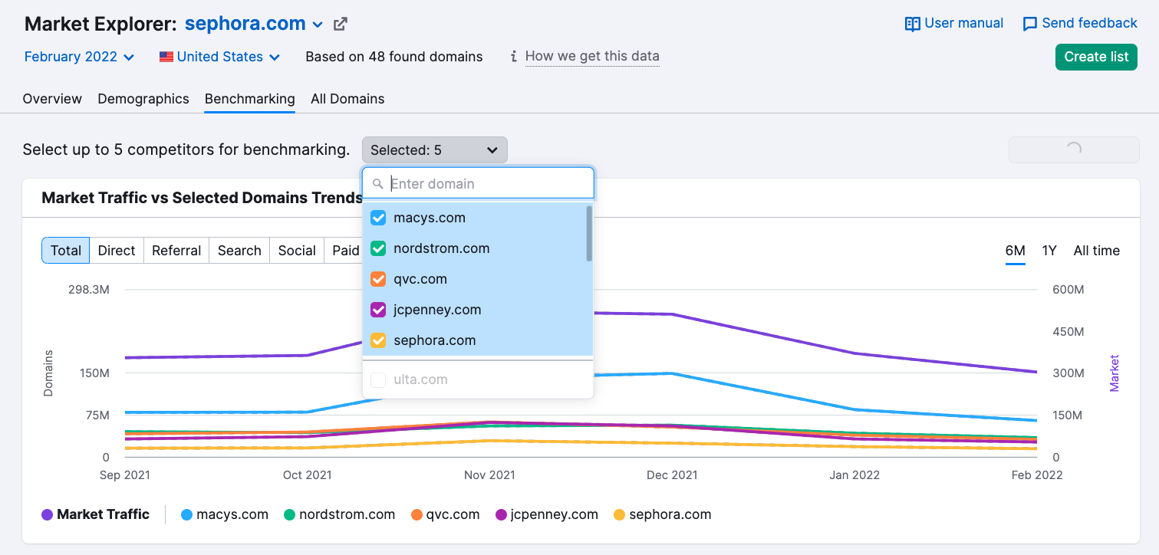Viewport: 1159px width, 555px height.
Task: Click the search magnifier icon in domain field
Action: 377,184
